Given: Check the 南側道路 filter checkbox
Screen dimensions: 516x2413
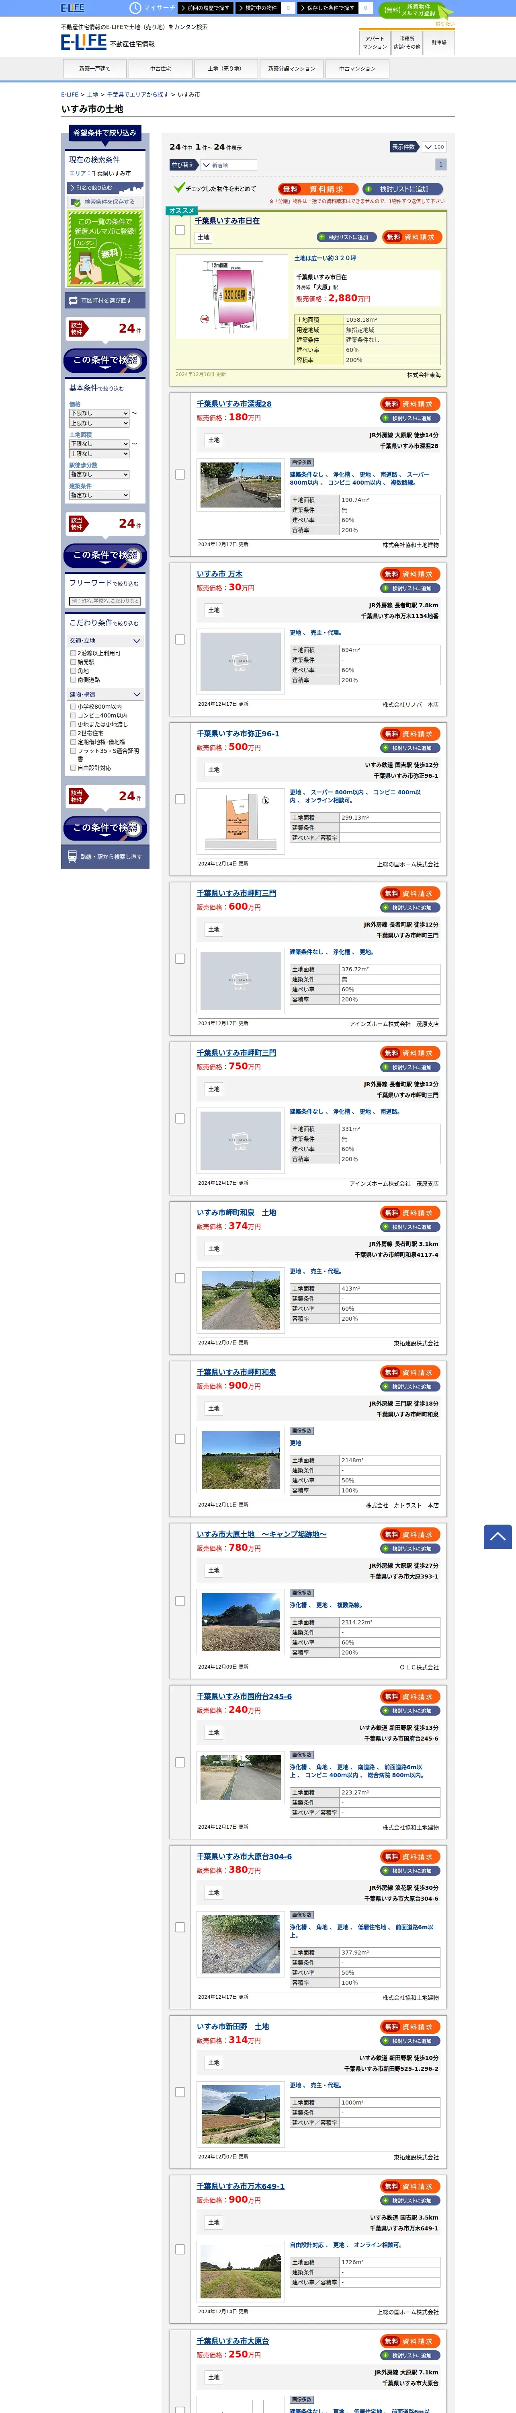Looking at the screenshot, I should pos(73,680).
